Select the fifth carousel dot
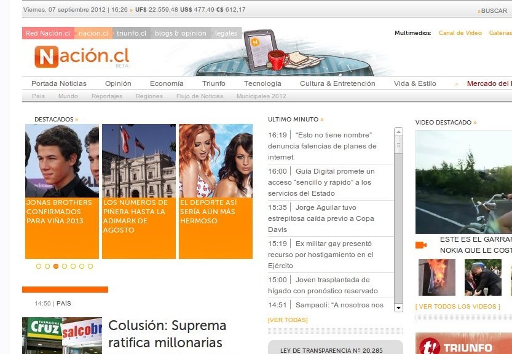The height and width of the screenshot is (354, 512). 73,266
